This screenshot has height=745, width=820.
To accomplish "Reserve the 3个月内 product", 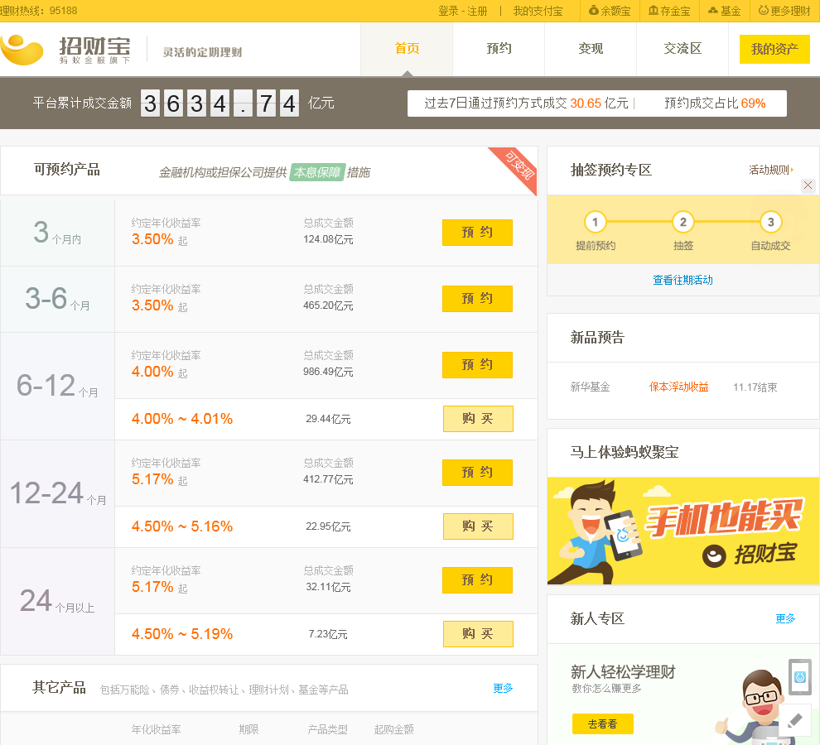I will click(x=477, y=232).
